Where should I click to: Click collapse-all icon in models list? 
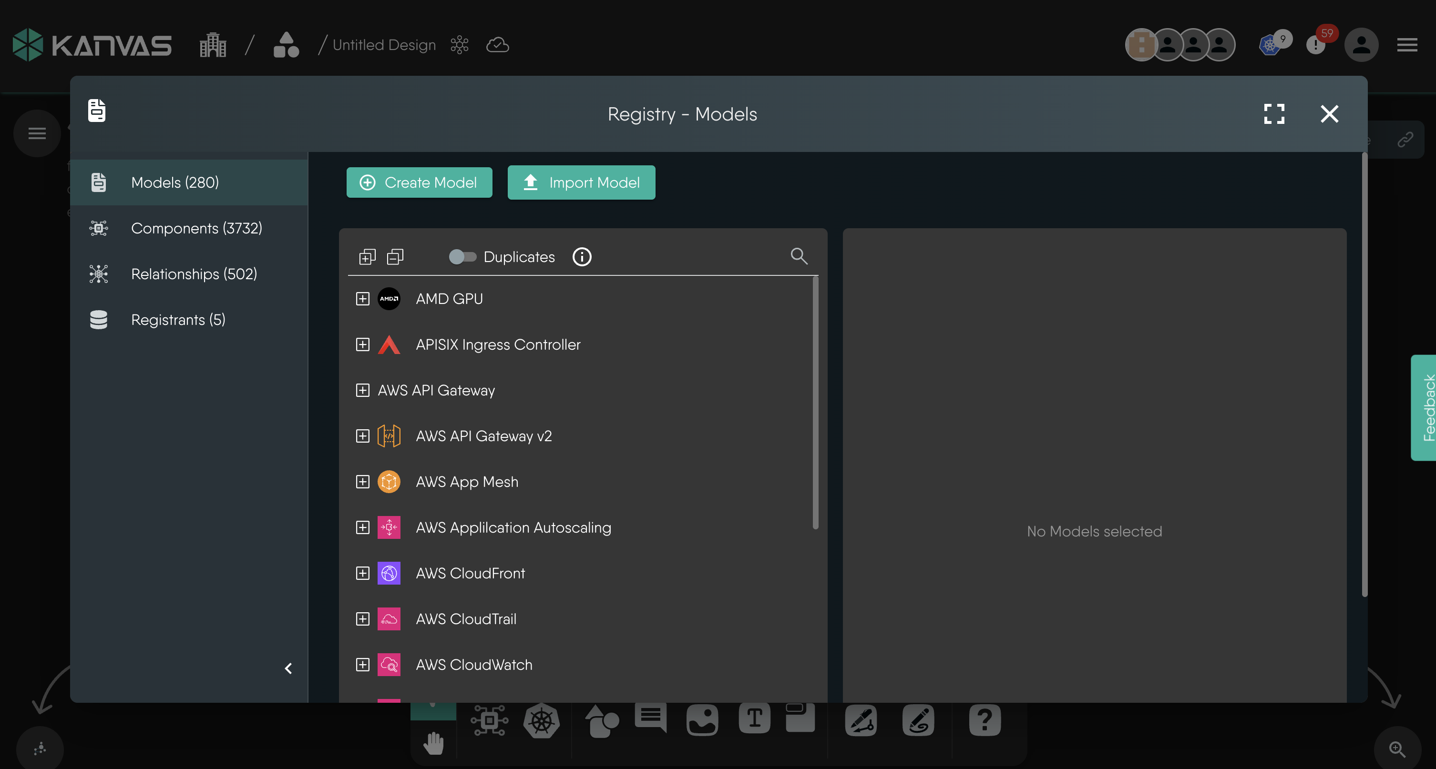click(x=395, y=257)
